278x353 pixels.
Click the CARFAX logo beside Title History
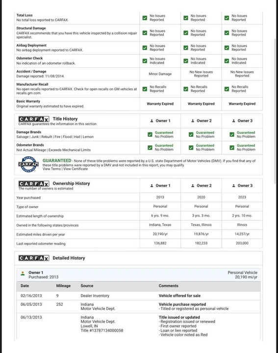click(33, 119)
